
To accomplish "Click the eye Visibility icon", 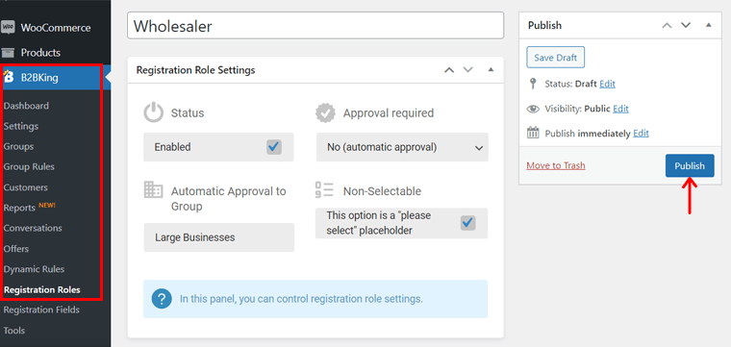I will 533,109.
